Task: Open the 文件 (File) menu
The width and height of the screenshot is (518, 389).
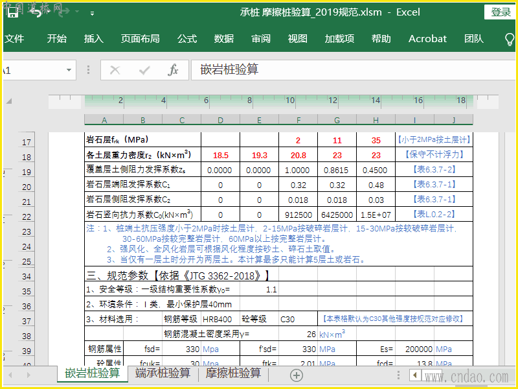Action: [14, 39]
